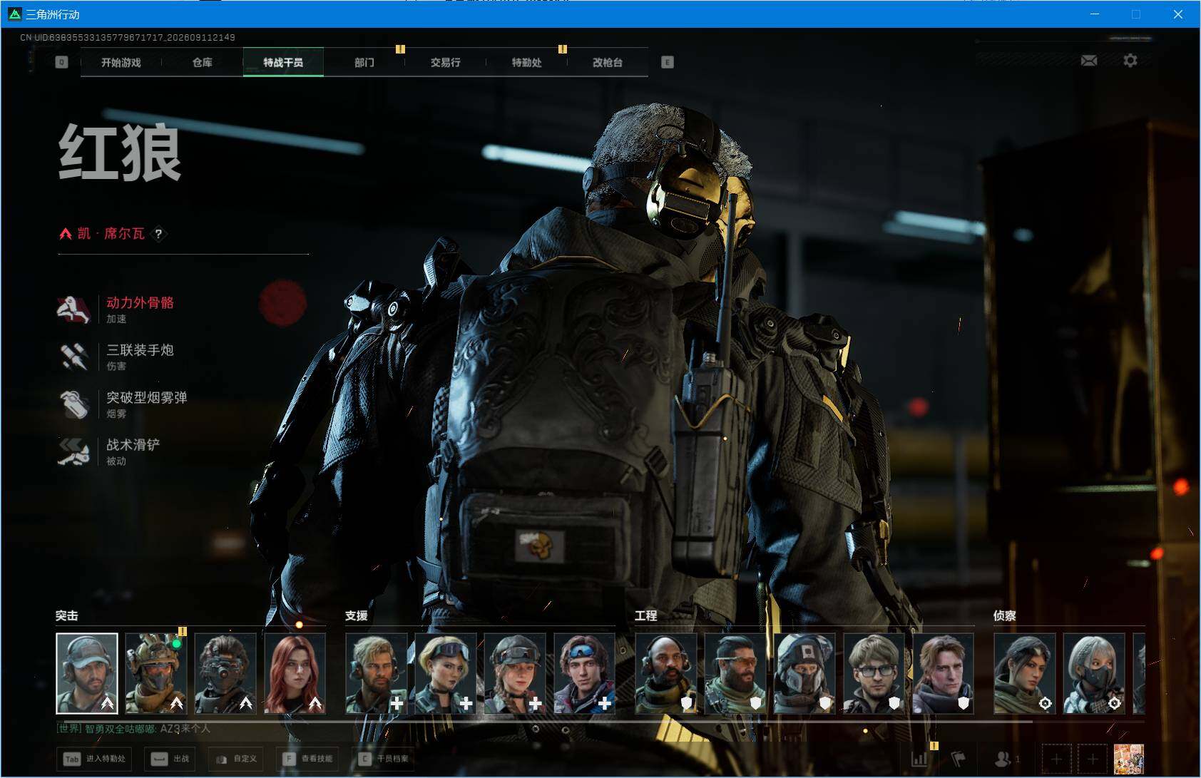Click the first empty squad slot plus
Viewport: 1201px width, 778px height.
point(1056,759)
